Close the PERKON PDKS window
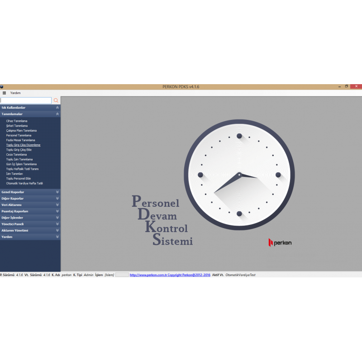Viewport: 362px width, 362px height. point(356,86)
